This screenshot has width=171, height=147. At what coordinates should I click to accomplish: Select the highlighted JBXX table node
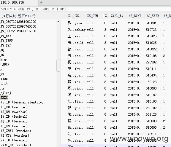tap(4, 98)
